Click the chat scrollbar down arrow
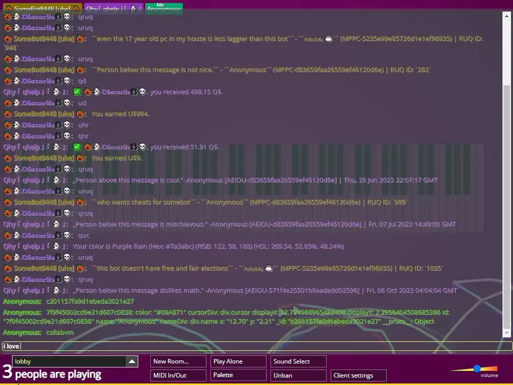The height and width of the screenshot is (385, 513). tap(506, 333)
